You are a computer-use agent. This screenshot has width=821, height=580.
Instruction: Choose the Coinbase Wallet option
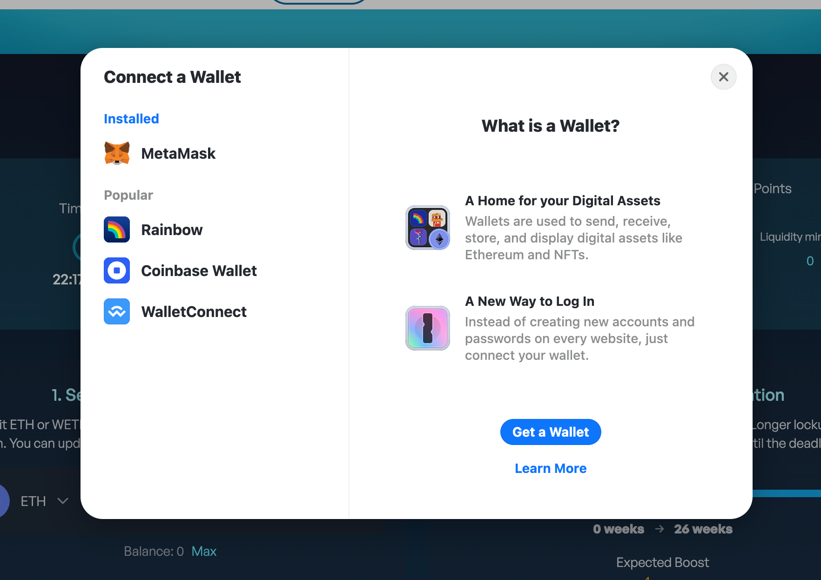[x=199, y=271]
